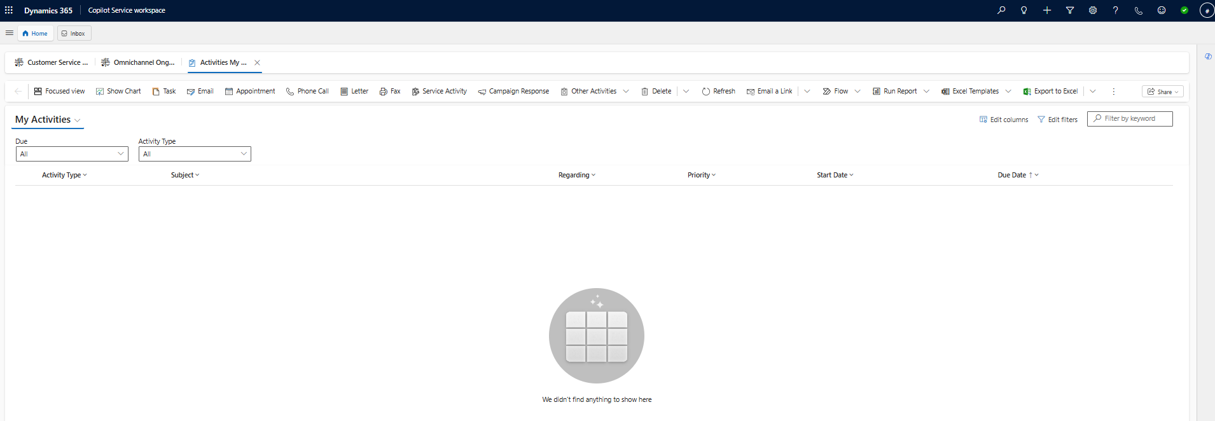The image size is (1215, 421).
Task: Click the Start Date column header
Action: 835,175
